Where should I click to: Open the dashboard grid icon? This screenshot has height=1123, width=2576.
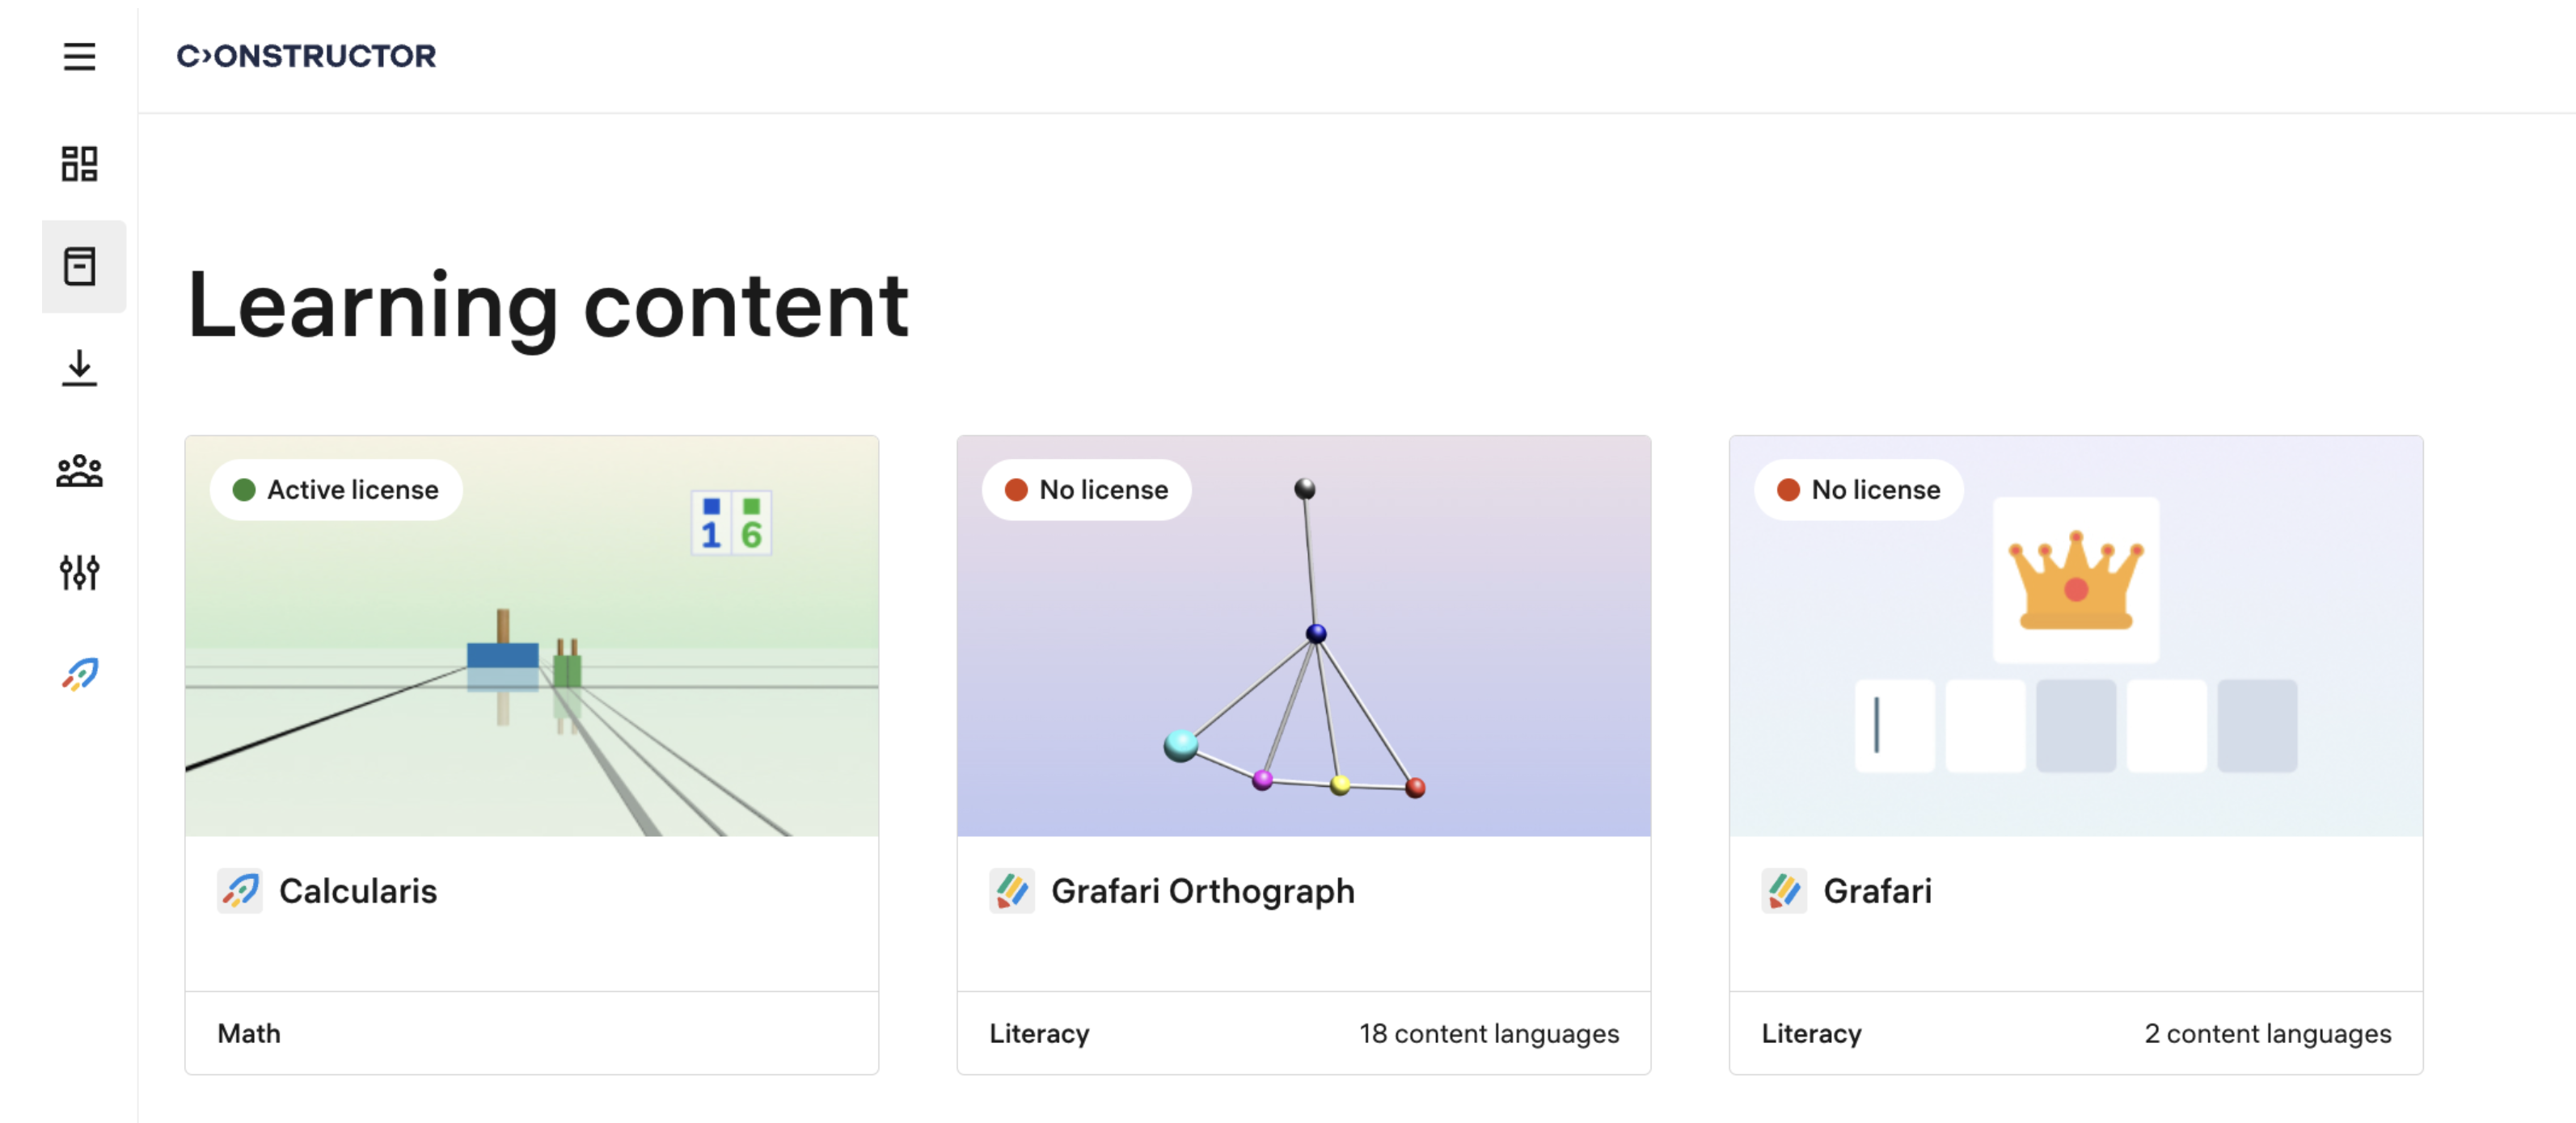[x=79, y=164]
